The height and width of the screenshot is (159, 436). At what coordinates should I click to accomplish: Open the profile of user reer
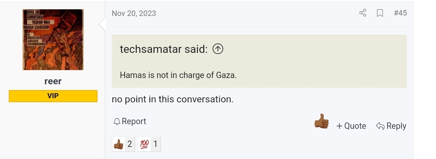[x=53, y=81]
